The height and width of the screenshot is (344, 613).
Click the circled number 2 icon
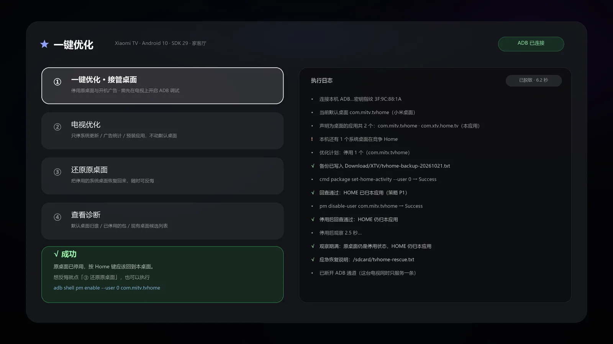tap(57, 127)
